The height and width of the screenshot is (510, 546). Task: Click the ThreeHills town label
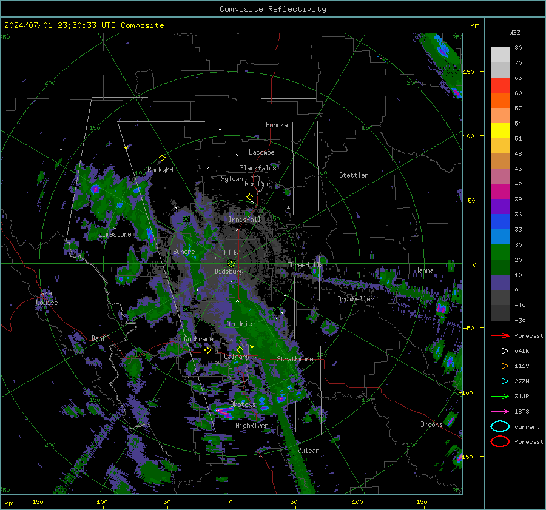point(305,265)
